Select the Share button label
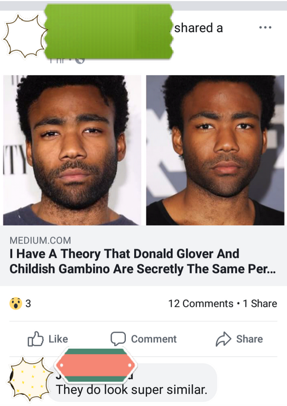This screenshot has height=406, width=287. point(249,339)
